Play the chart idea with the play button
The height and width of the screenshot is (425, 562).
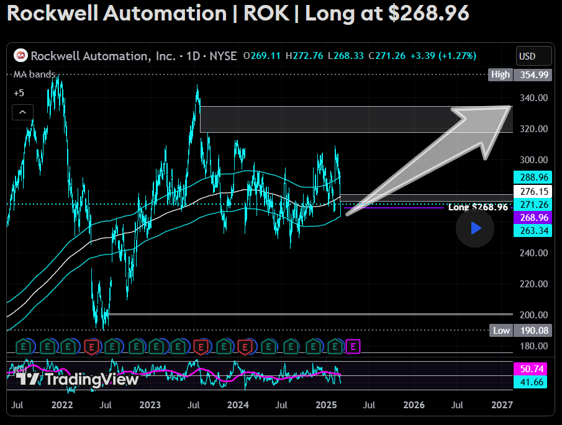(x=475, y=228)
